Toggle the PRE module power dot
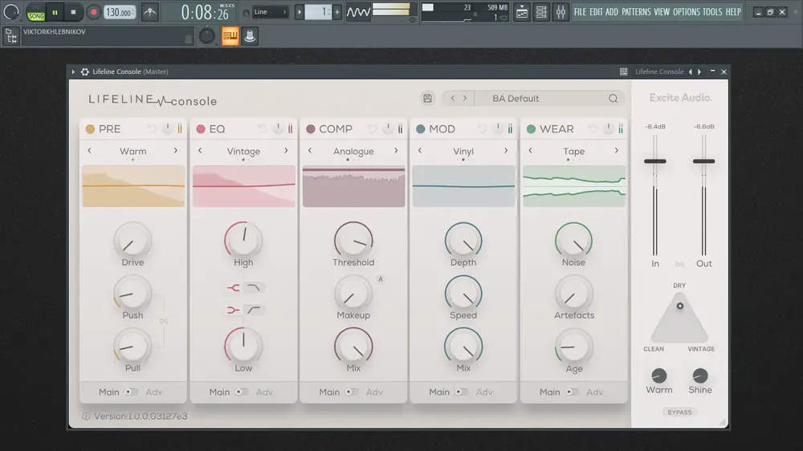803x451 pixels. [x=90, y=129]
